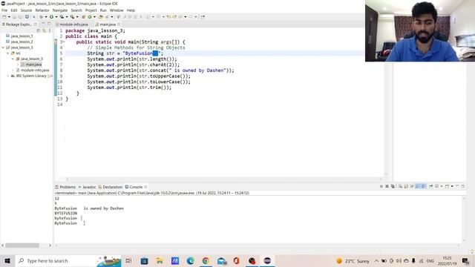475x267 pixels.
Task: Expand the JRE System Library node
Action: [x=8, y=76]
